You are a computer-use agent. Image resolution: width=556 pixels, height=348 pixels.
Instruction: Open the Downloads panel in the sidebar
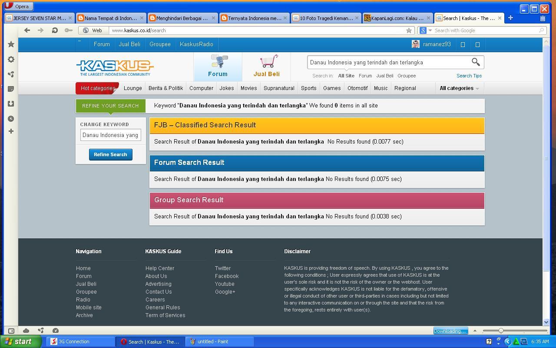point(11,104)
